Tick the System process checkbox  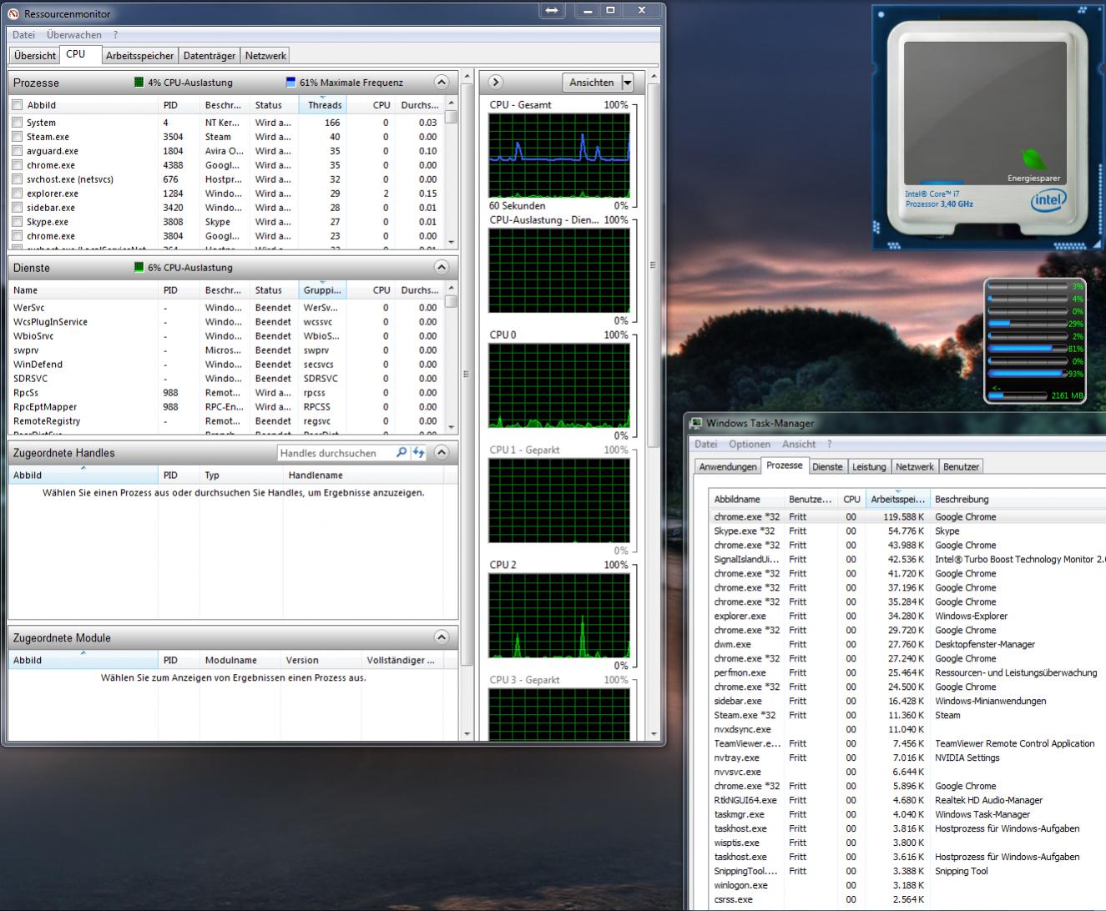18,123
